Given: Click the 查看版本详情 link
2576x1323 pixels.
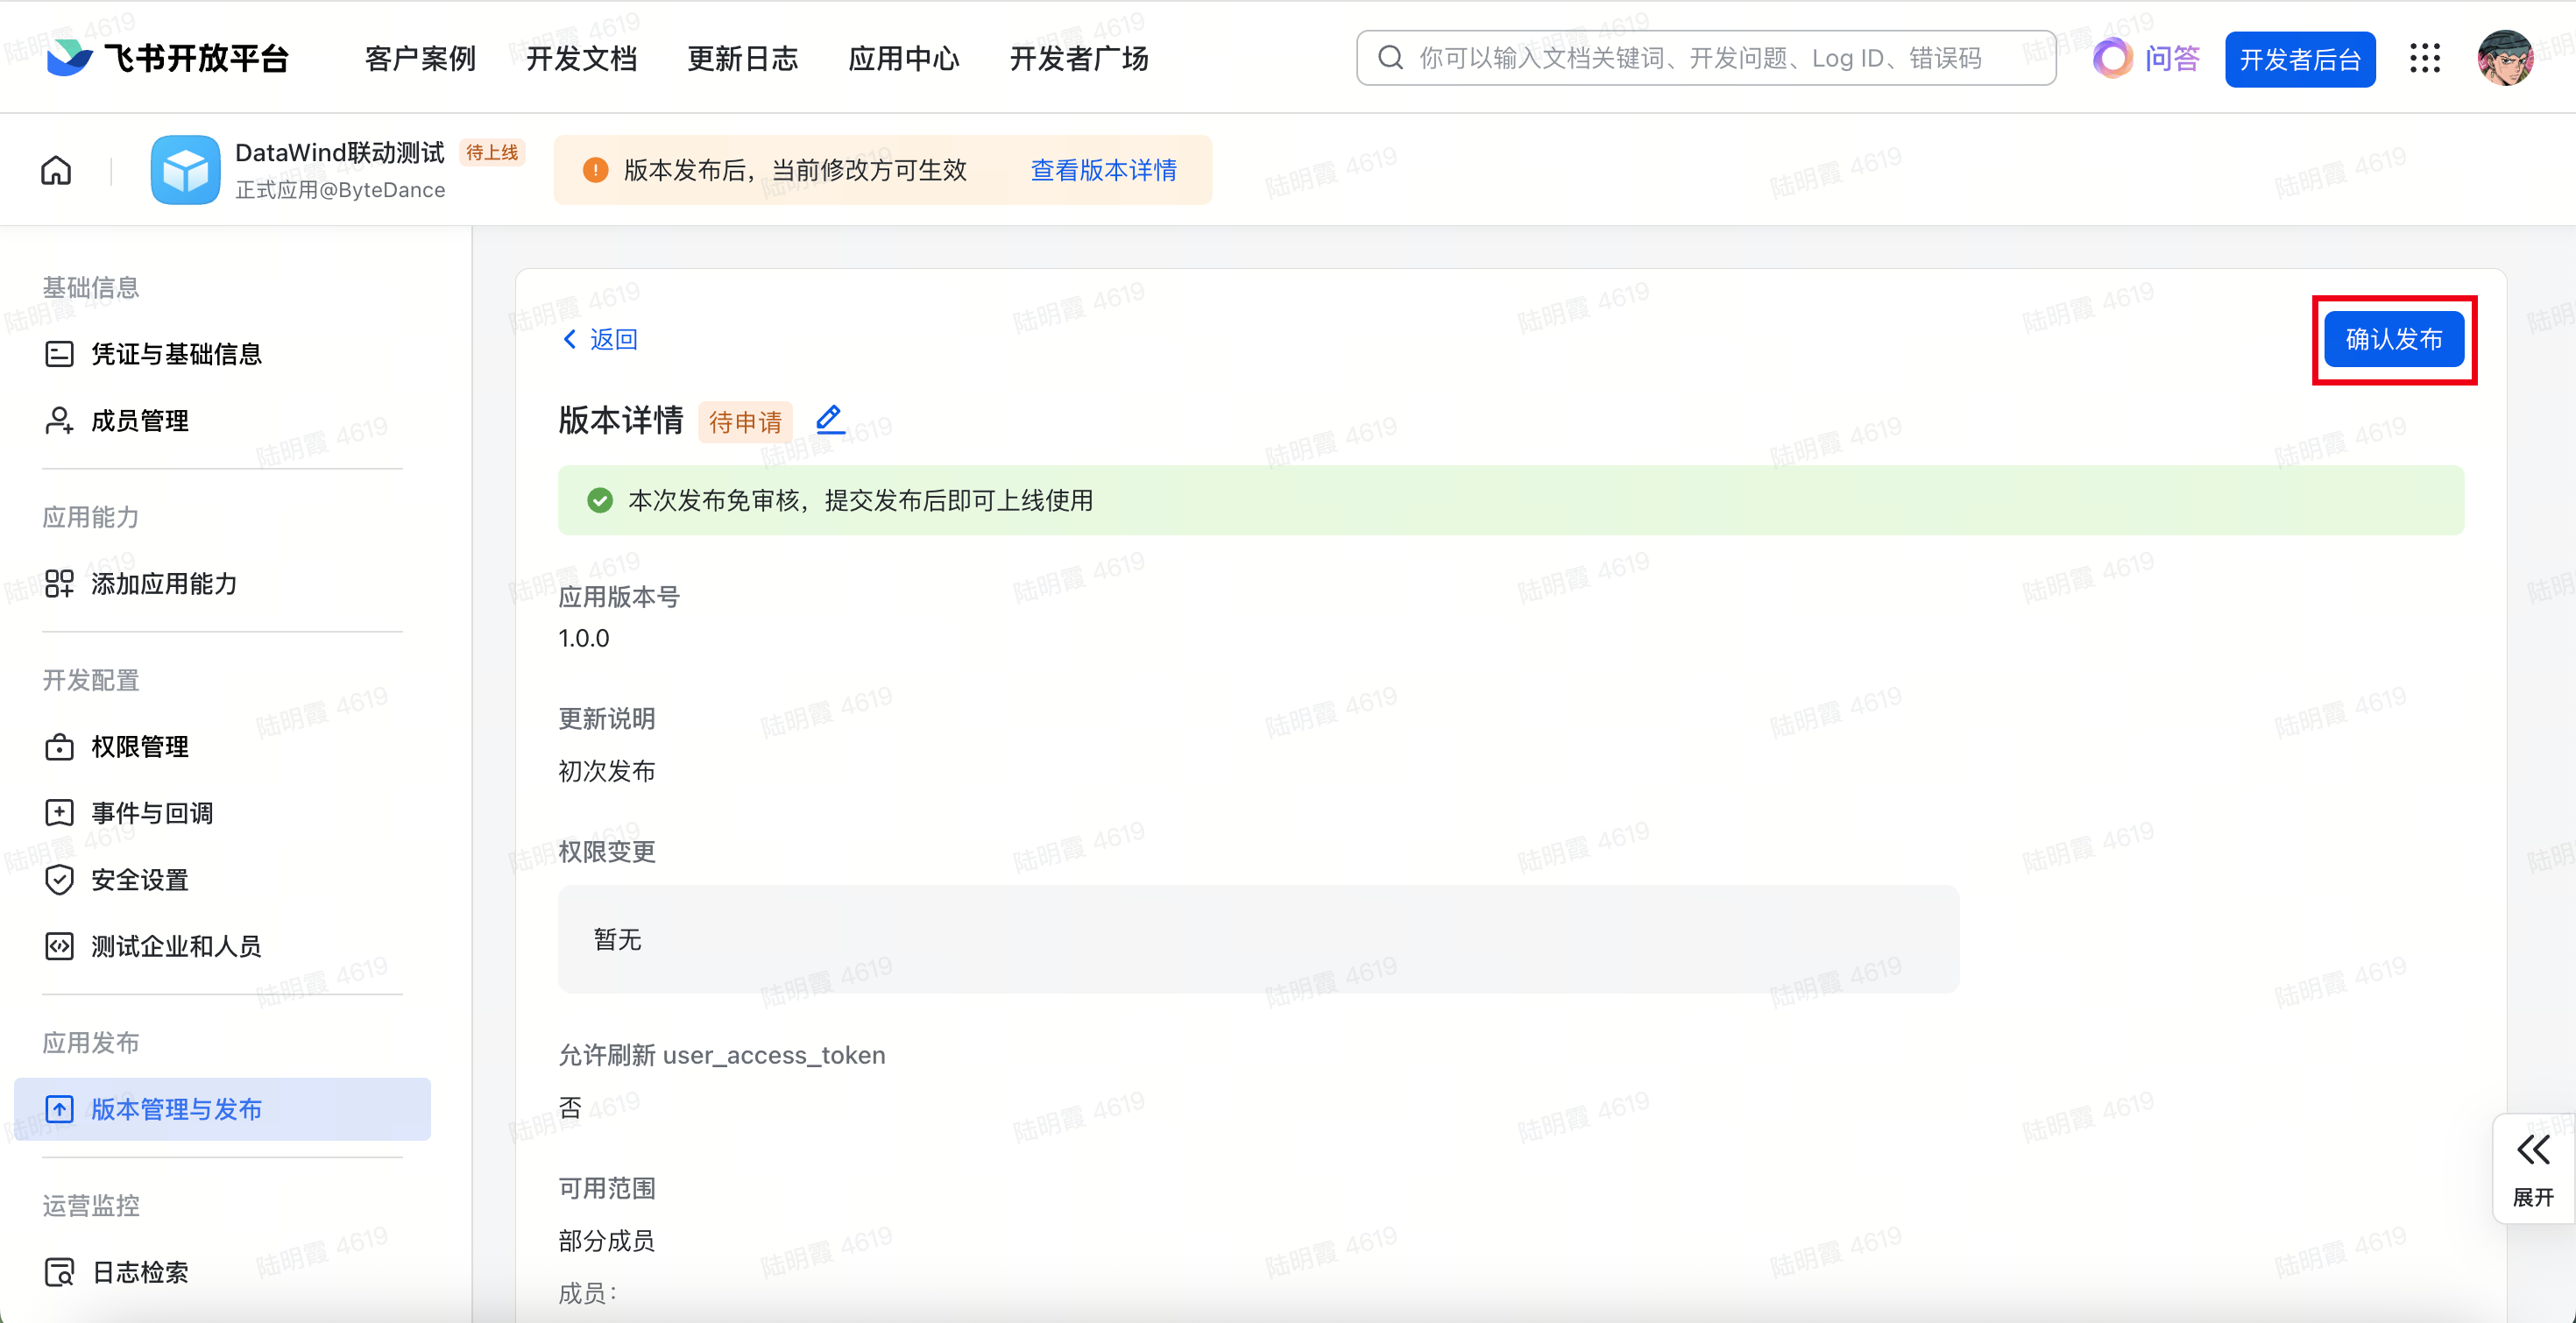Looking at the screenshot, I should pos(1103,170).
